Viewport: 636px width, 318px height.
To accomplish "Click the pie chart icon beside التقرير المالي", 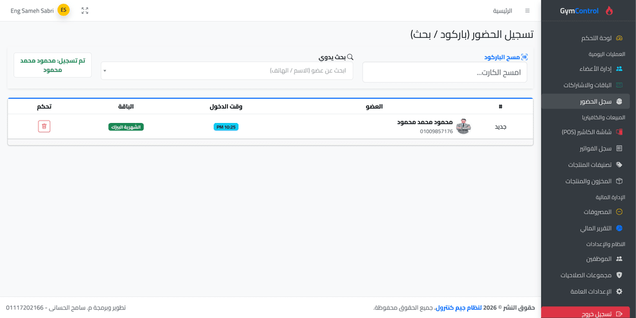I will point(619,229).
